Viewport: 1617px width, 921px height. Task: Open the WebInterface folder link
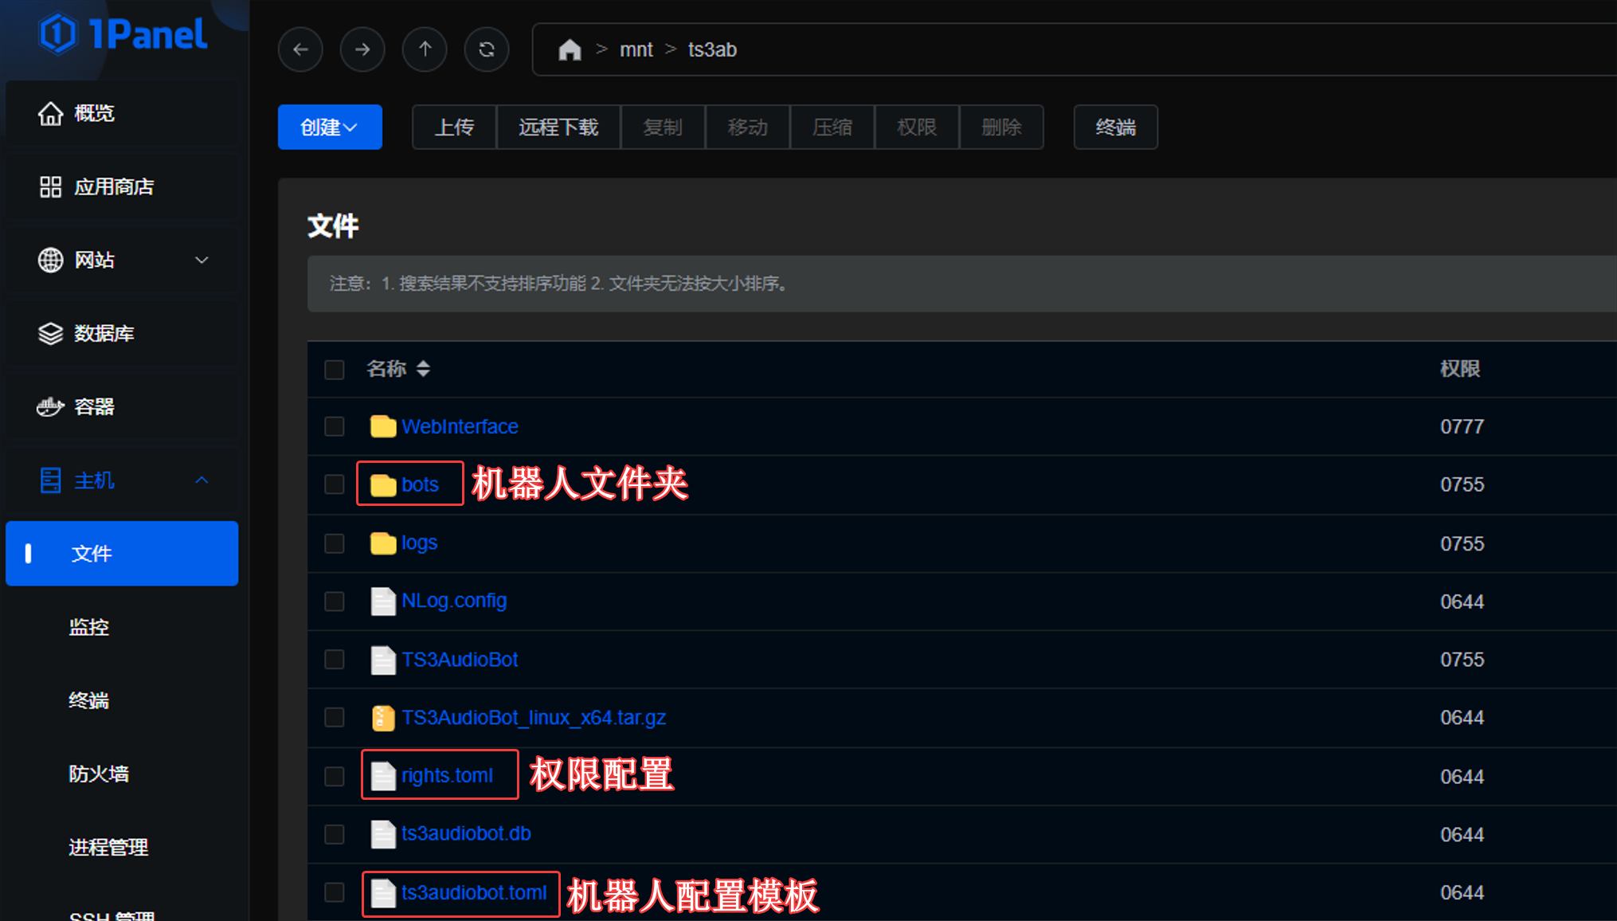click(x=460, y=426)
